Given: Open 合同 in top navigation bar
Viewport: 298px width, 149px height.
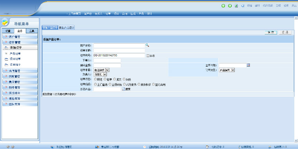Looking at the screenshot, I should click(124, 13).
